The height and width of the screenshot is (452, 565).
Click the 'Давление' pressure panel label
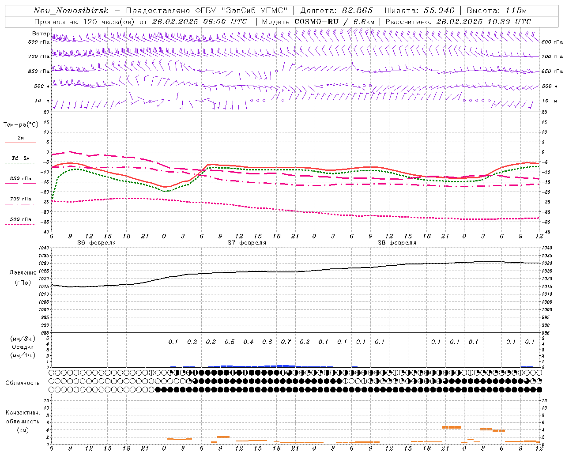[23, 273]
